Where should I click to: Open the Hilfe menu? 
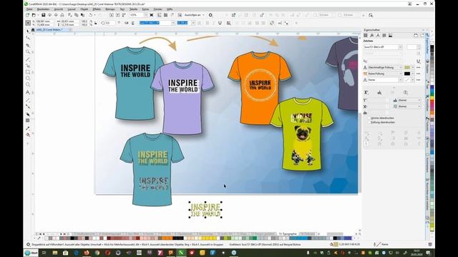pos(170,9)
